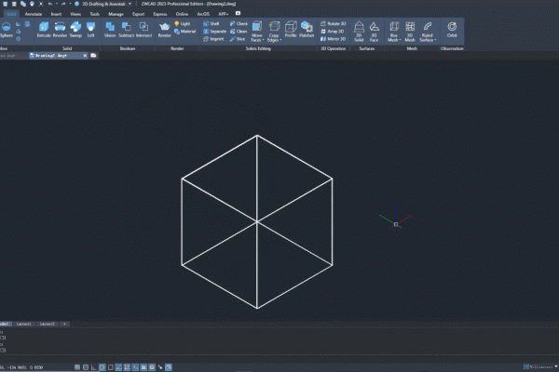Select Mirror 3D

tap(334, 39)
